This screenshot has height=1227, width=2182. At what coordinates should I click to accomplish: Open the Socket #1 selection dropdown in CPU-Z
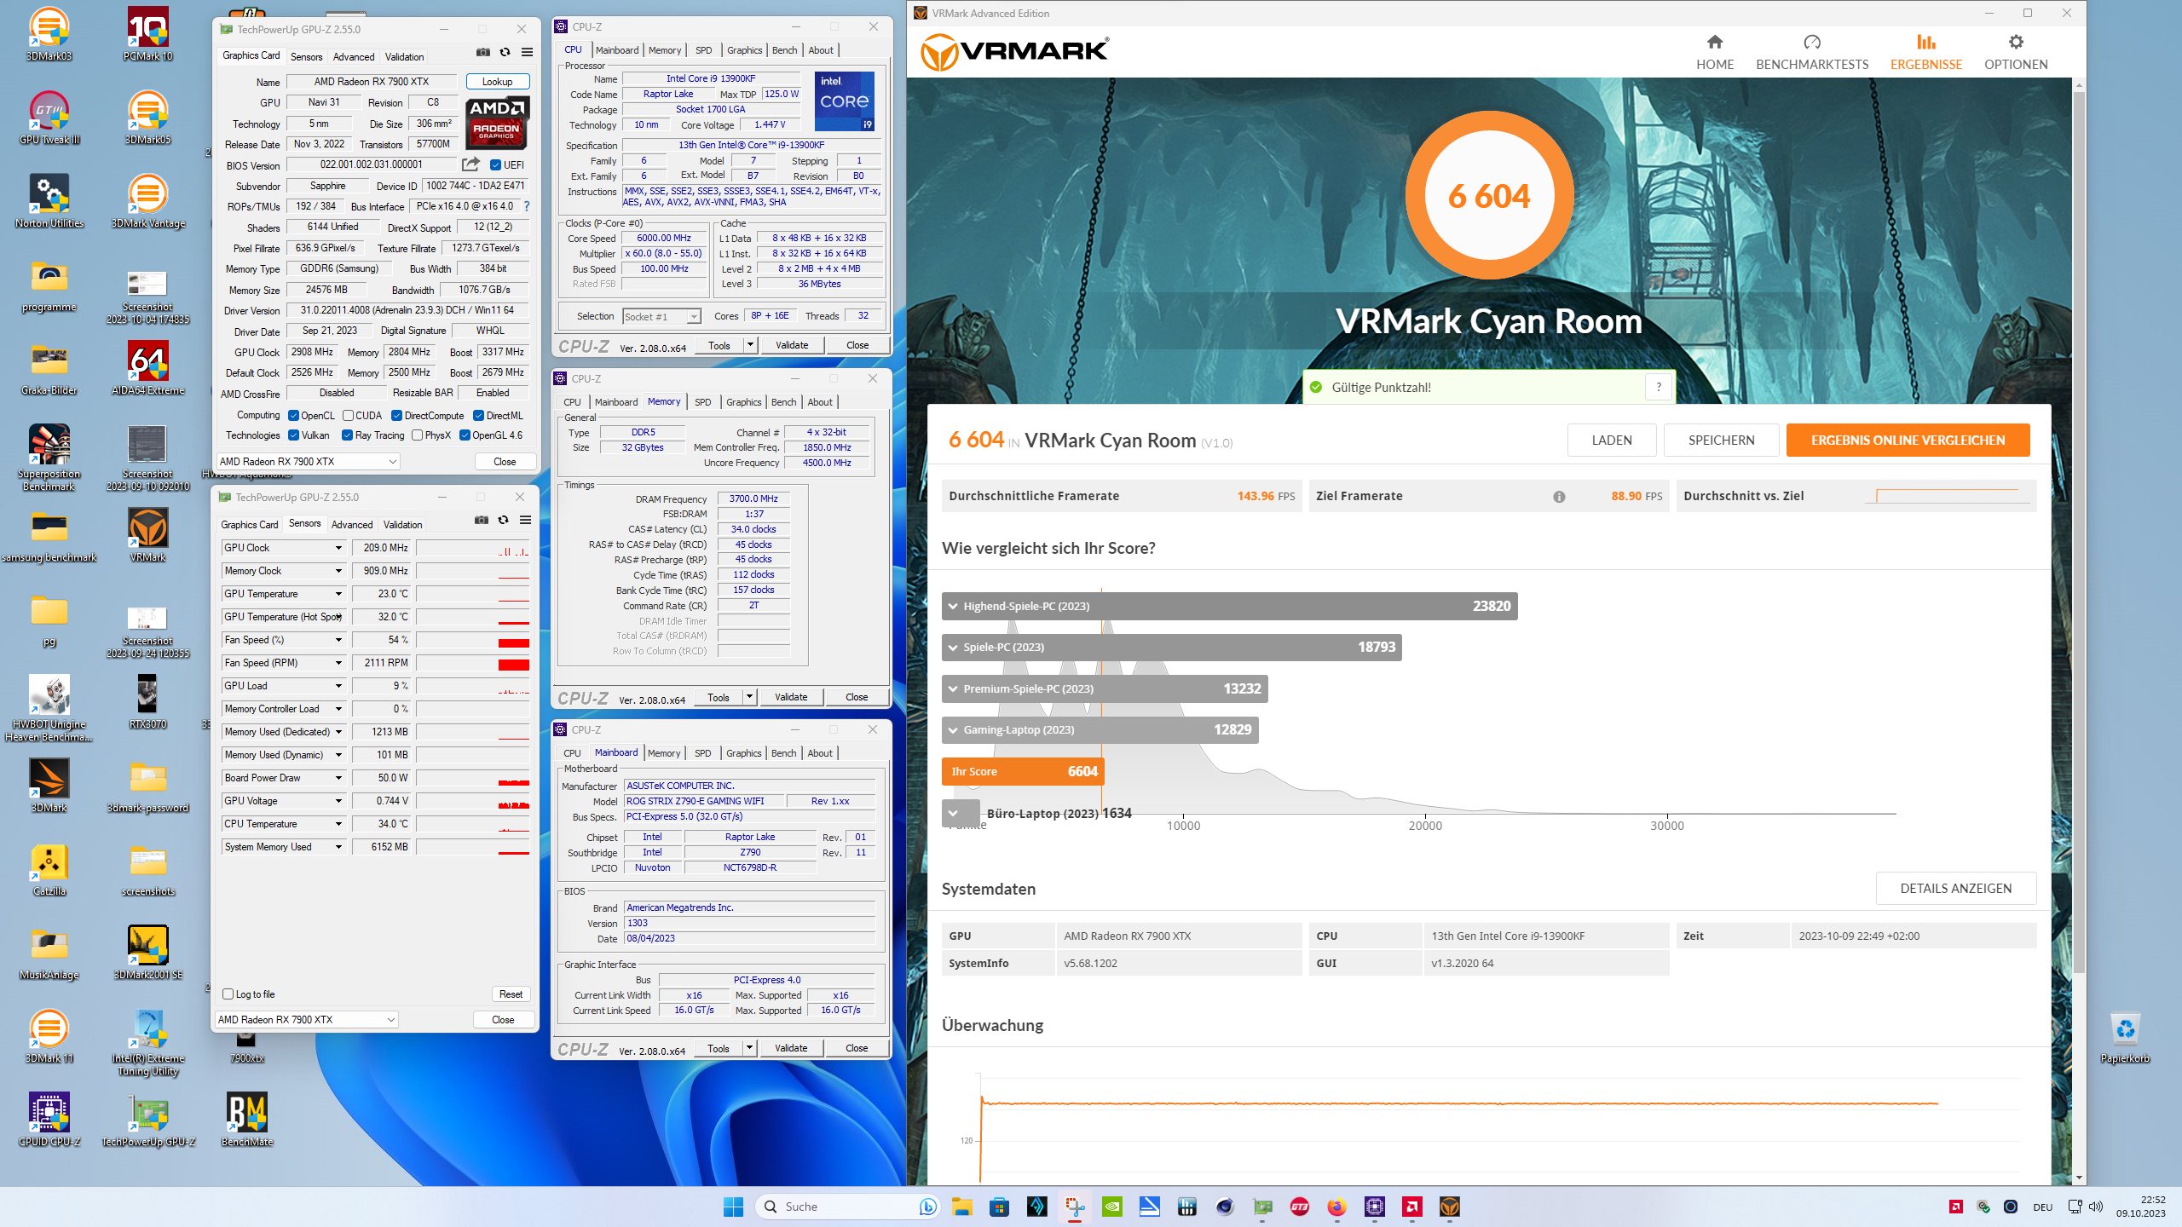tap(661, 317)
